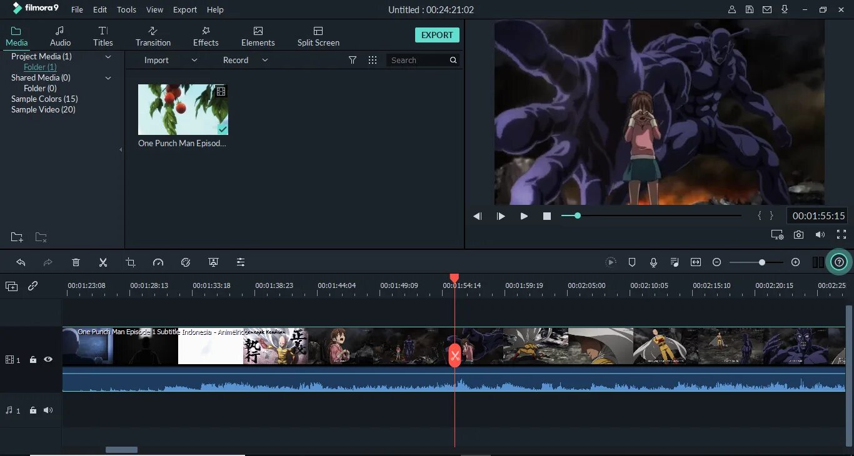Hide video track 1 with eye icon
This screenshot has width=854, height=456.
pos(48,360)
